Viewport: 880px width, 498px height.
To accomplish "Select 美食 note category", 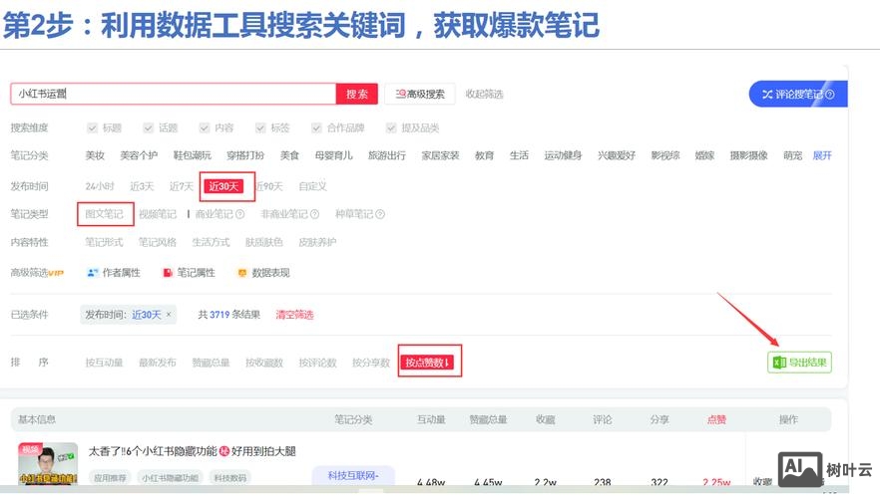I will (289, 155).
